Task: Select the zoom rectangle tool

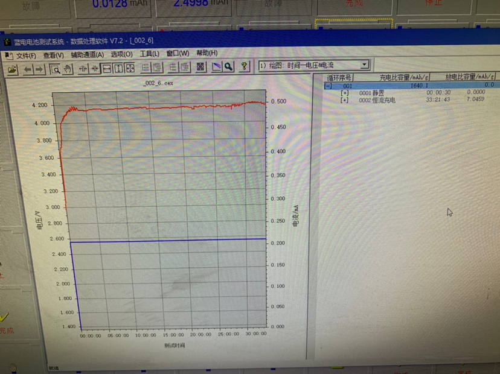Action: pos(55,69)
